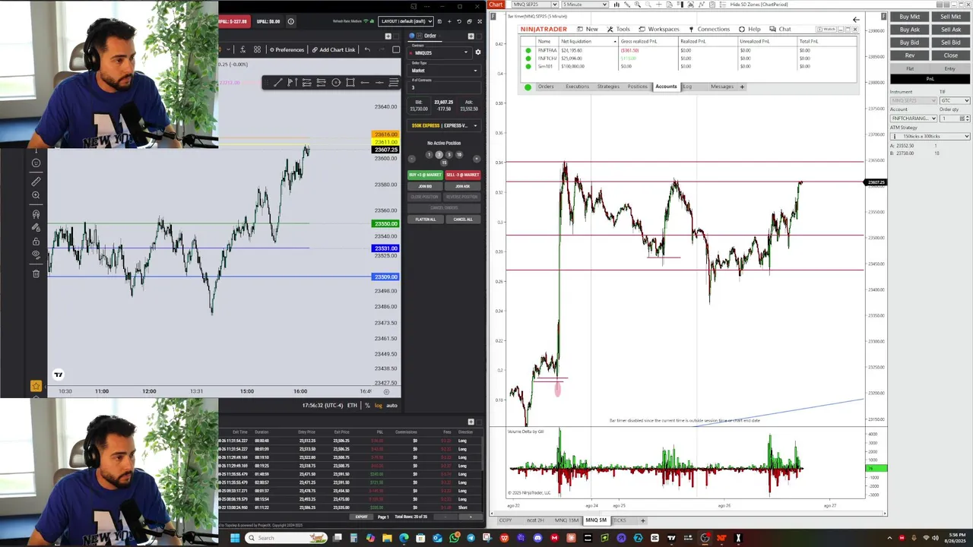973x547 pixels.
Task: Toggle drawing visibility eye icon in sidebar
Action: tap(36, 255)
